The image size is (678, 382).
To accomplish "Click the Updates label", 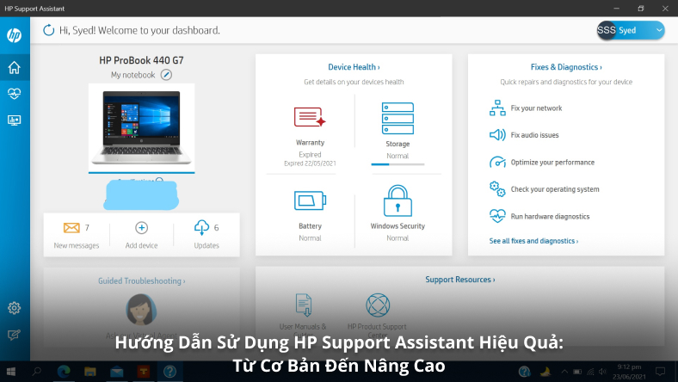I will pyautogui.click(x=206, y=245).
